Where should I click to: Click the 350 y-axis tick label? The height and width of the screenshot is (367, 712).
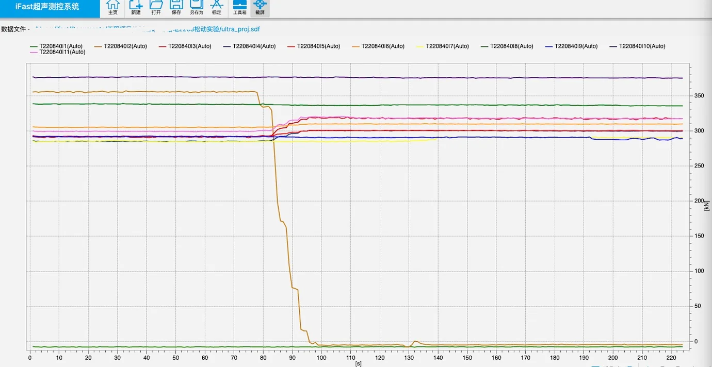pyautogui.click(x=699, y=96)
